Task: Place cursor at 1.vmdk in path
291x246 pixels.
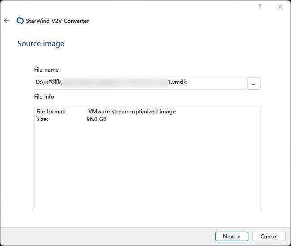Action: [177, 82]
